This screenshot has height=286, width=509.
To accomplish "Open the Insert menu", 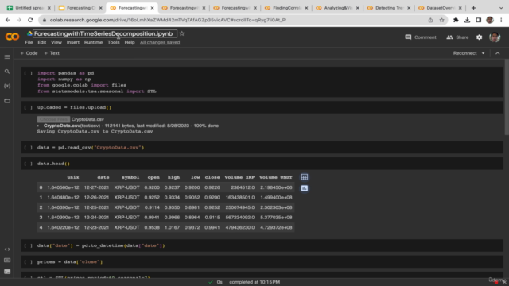I will click(x=72, y=42).
